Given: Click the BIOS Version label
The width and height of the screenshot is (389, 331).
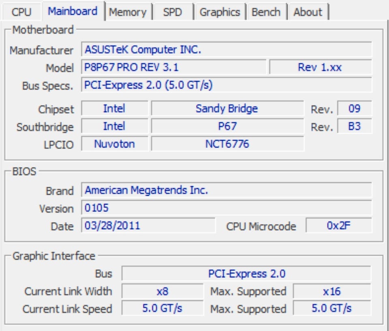Looking at the screenshot, I should 57,209.
